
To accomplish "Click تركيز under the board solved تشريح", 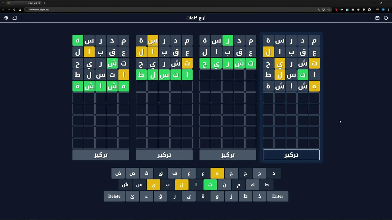I will pos(228,155).
